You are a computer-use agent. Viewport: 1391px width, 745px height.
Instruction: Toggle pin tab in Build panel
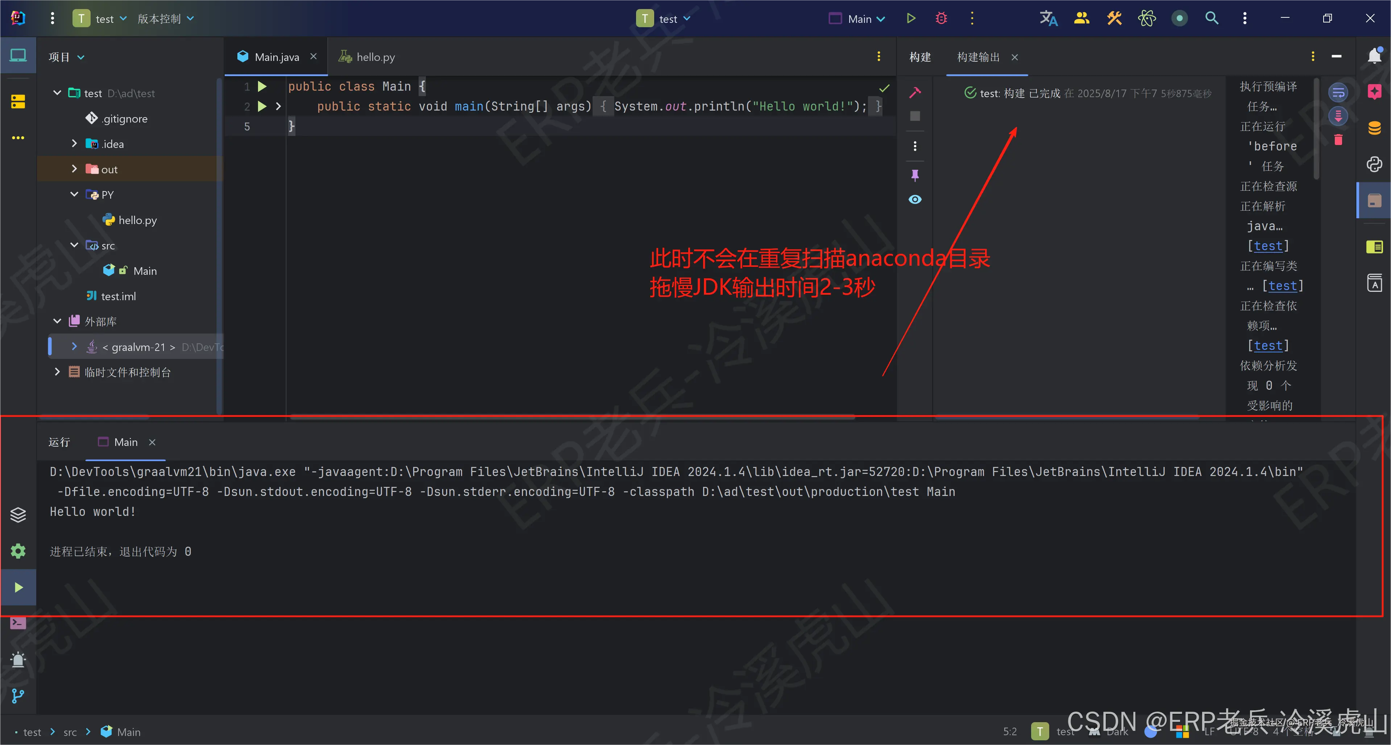pyautogui.click(x=915, y=175)
